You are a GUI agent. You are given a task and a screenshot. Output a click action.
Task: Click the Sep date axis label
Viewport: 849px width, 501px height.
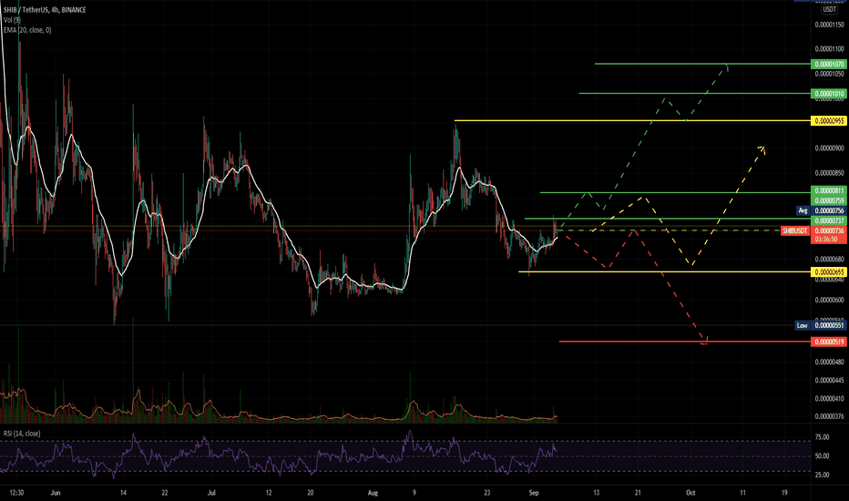(x=534, y=493)
